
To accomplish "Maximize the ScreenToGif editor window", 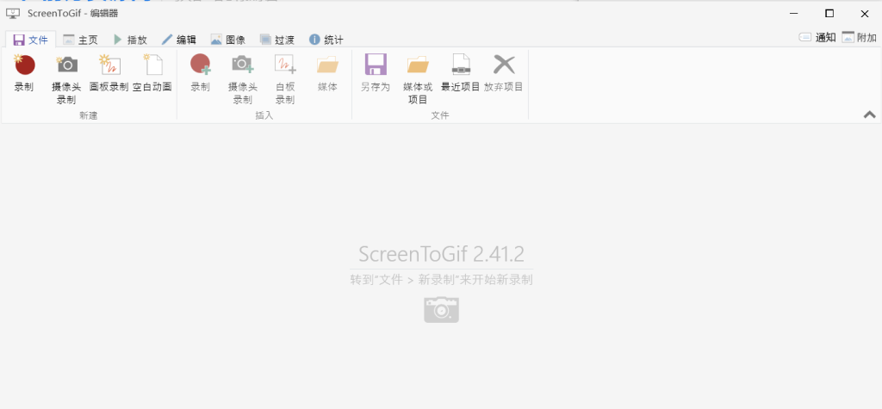I will (x=829, y=14).
